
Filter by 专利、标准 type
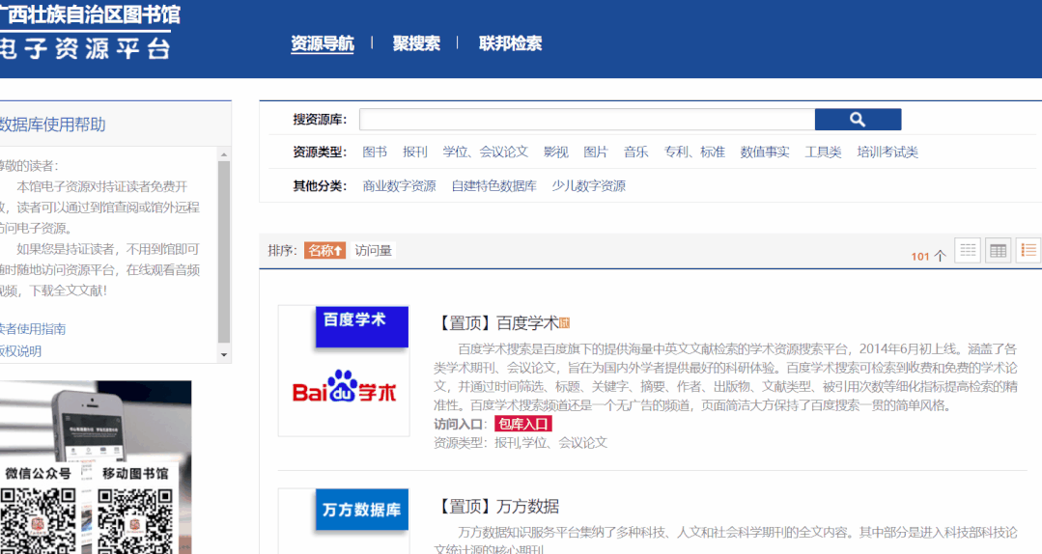click(x=694, y=152)
